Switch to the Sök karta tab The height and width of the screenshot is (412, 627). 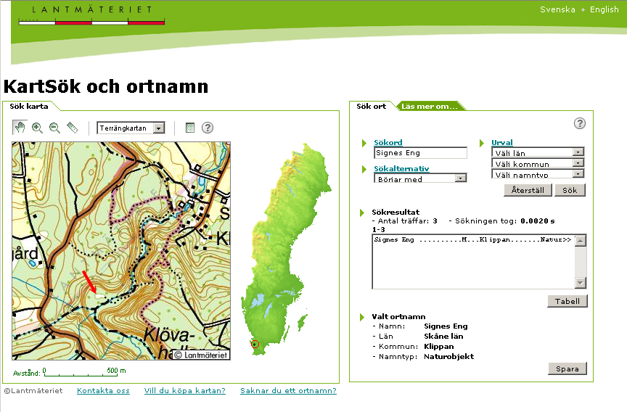pyautogui.click(x=29, y=107)
